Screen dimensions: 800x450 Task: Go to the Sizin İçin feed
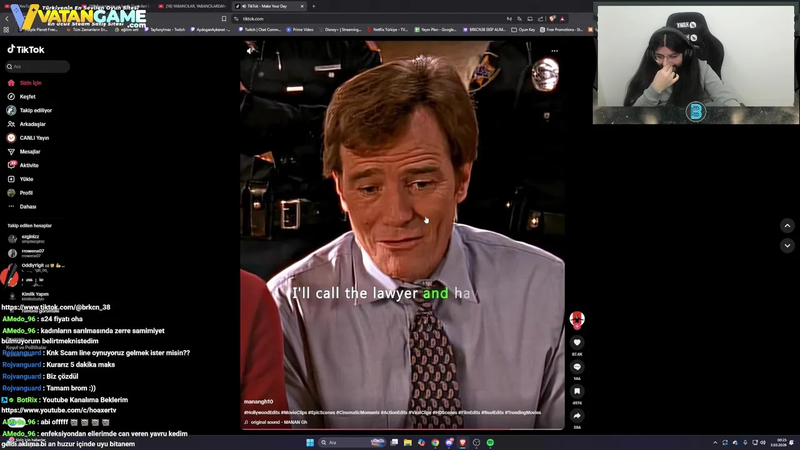24,83
